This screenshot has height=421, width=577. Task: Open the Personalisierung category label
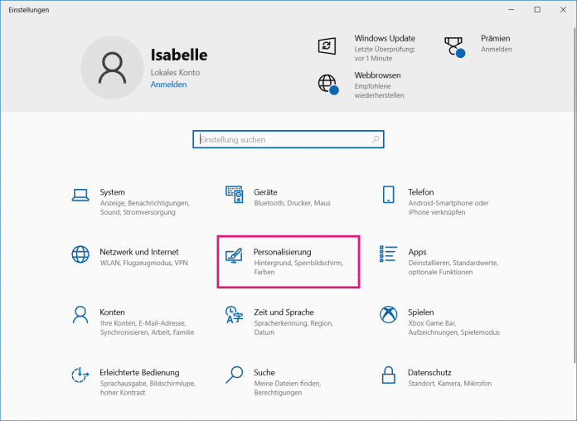click(x=282, y=252)
